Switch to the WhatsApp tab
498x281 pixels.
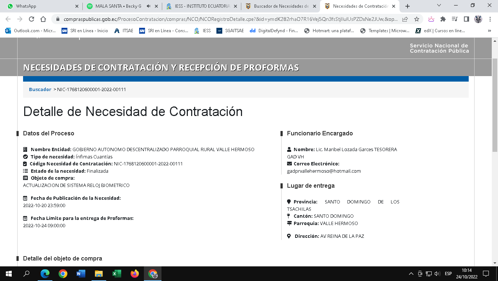tap(40, 6)
